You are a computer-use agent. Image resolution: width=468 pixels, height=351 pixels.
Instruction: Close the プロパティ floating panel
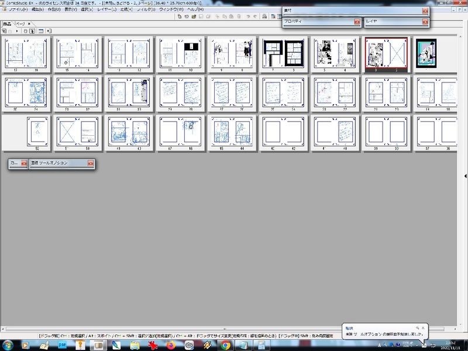[357, 22]
